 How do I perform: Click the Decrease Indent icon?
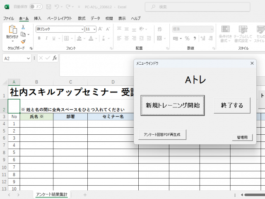click(142, 38)
